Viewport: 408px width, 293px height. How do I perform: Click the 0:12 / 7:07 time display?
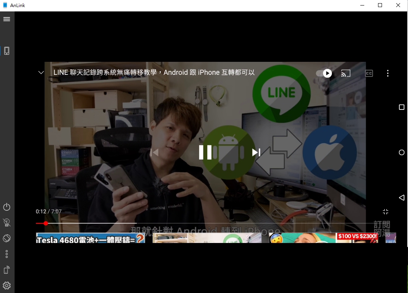pyautogui.click(x=48, y=211)
